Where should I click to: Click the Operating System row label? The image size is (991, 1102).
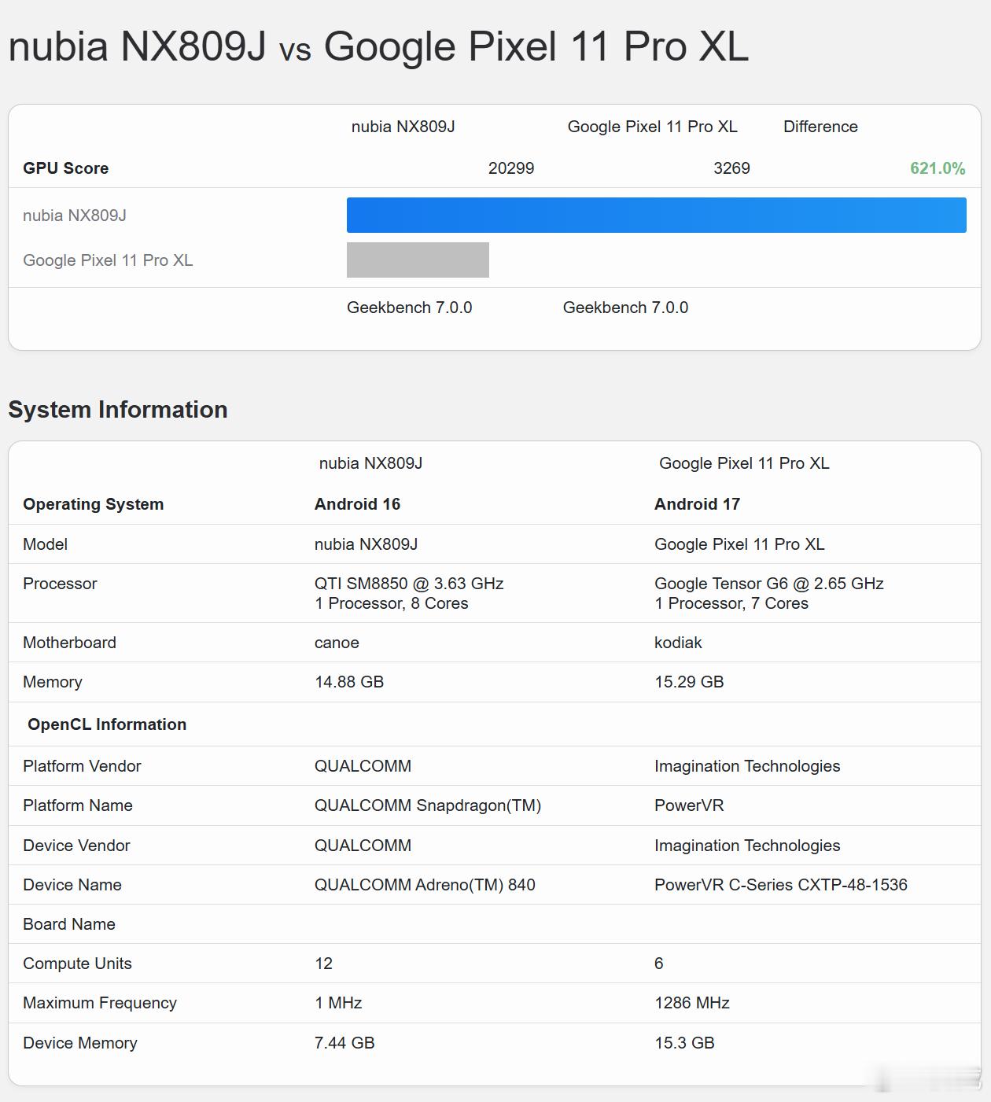[x=94, y=504]
